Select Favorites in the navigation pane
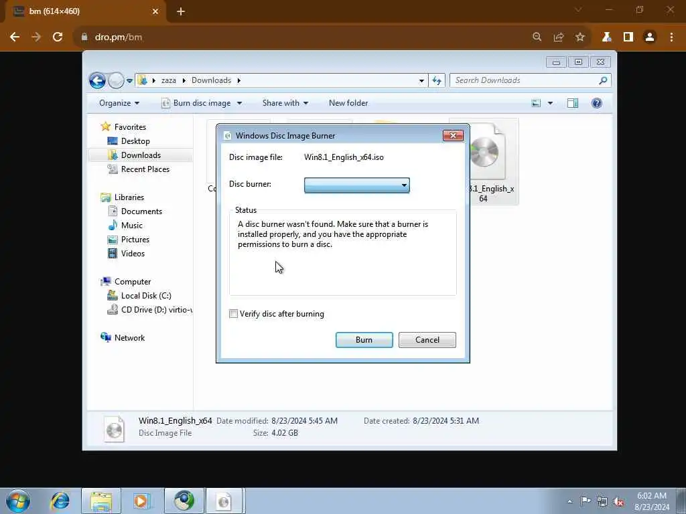The width and height of the screenshot is (686, 514). [130, 126]
